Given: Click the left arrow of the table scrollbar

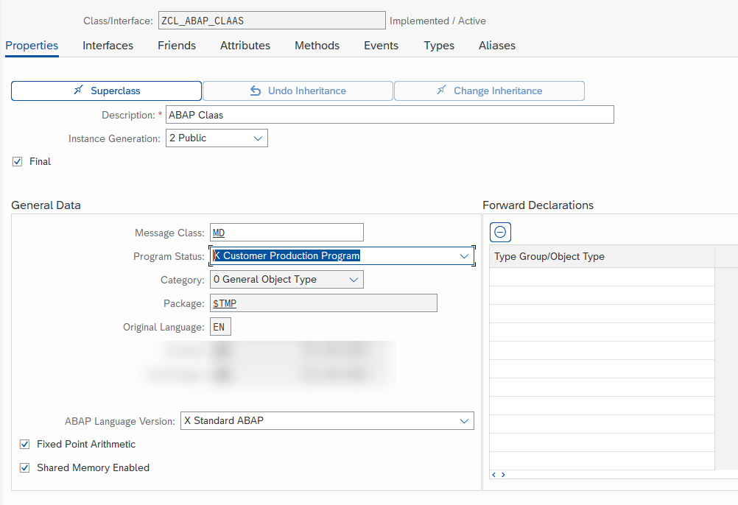Looking at the screenshot, I should click(493, 475).
